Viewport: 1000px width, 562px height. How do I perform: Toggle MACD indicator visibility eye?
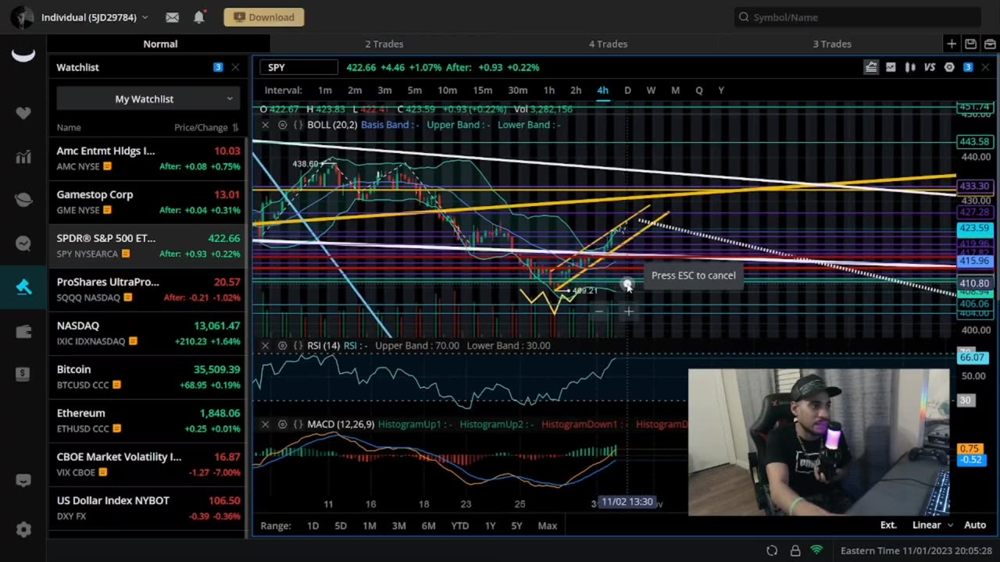[x=282, y=424]
